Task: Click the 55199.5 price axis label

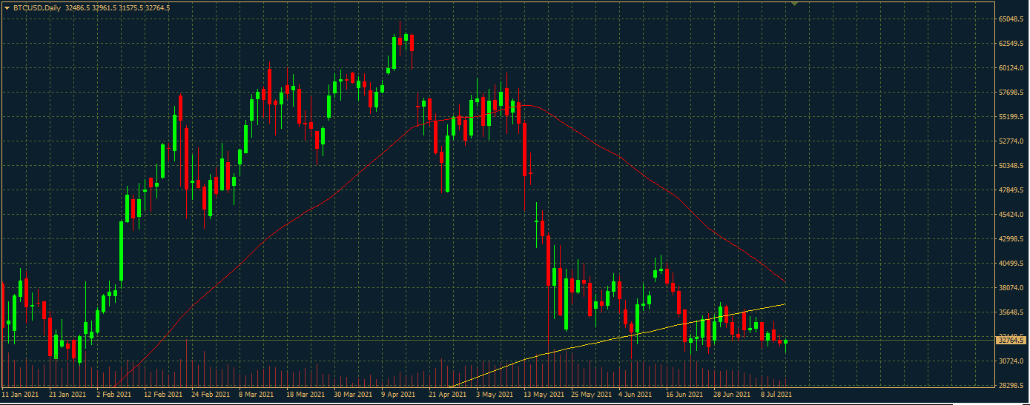Action: (x=1011, y=117)
